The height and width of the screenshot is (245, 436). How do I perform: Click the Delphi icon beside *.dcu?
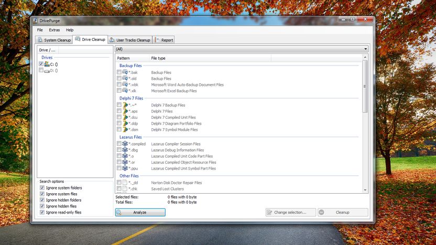[125, 117]
